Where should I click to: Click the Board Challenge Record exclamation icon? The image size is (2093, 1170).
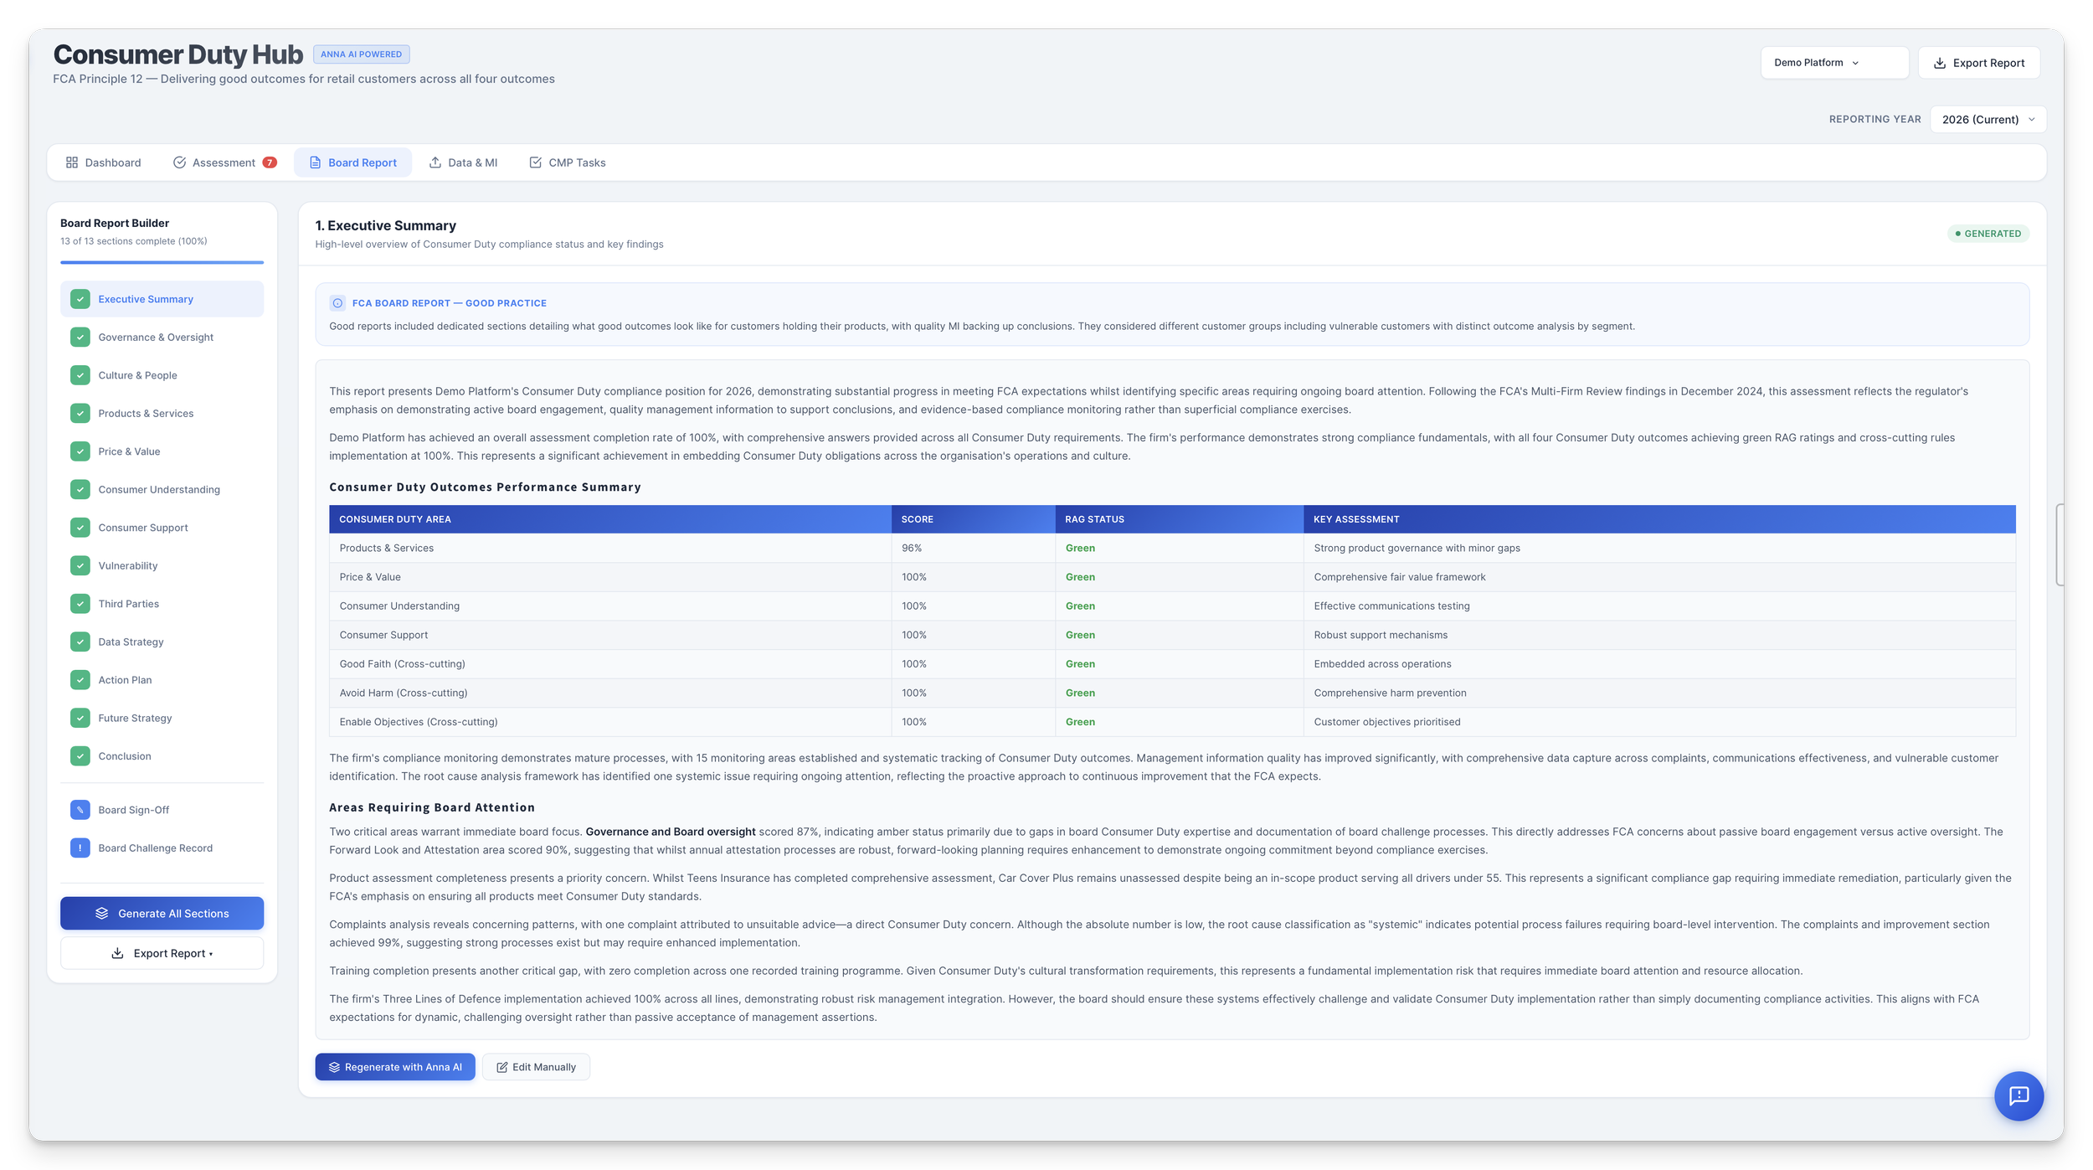[80, 848]
